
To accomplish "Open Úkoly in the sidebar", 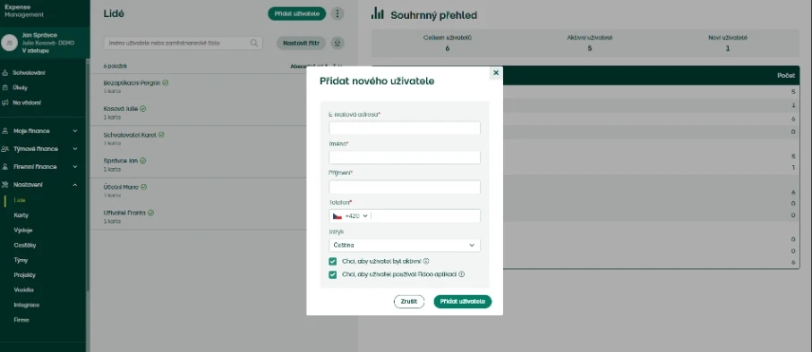I will click(21, 88).
